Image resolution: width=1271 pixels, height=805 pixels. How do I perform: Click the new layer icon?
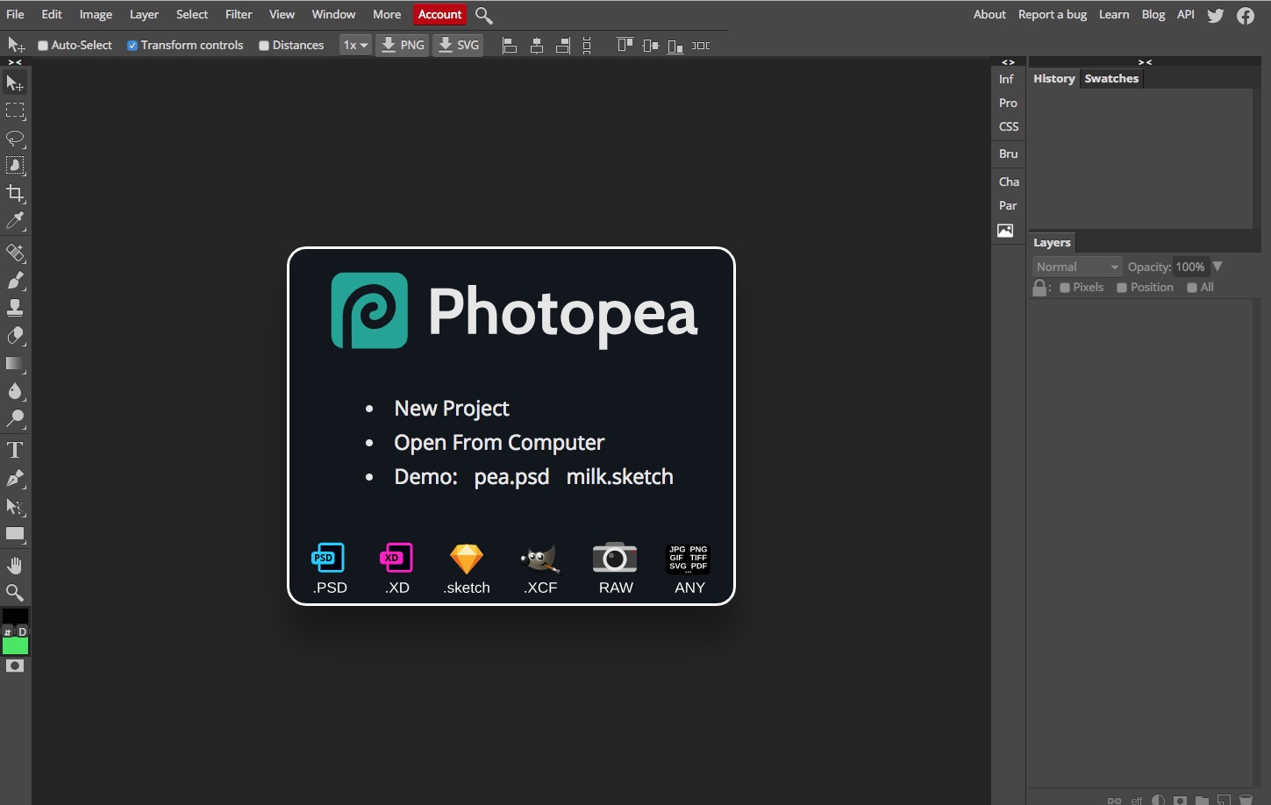[1224, 800]
